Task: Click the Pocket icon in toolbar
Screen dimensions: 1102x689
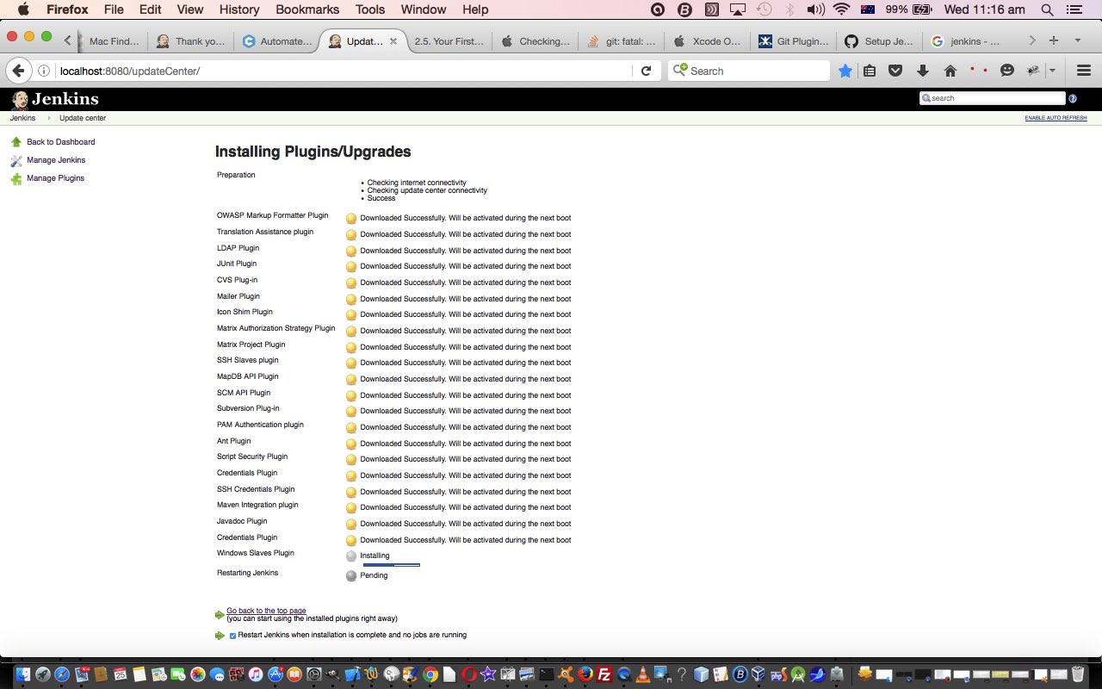Action: (895, 71)
